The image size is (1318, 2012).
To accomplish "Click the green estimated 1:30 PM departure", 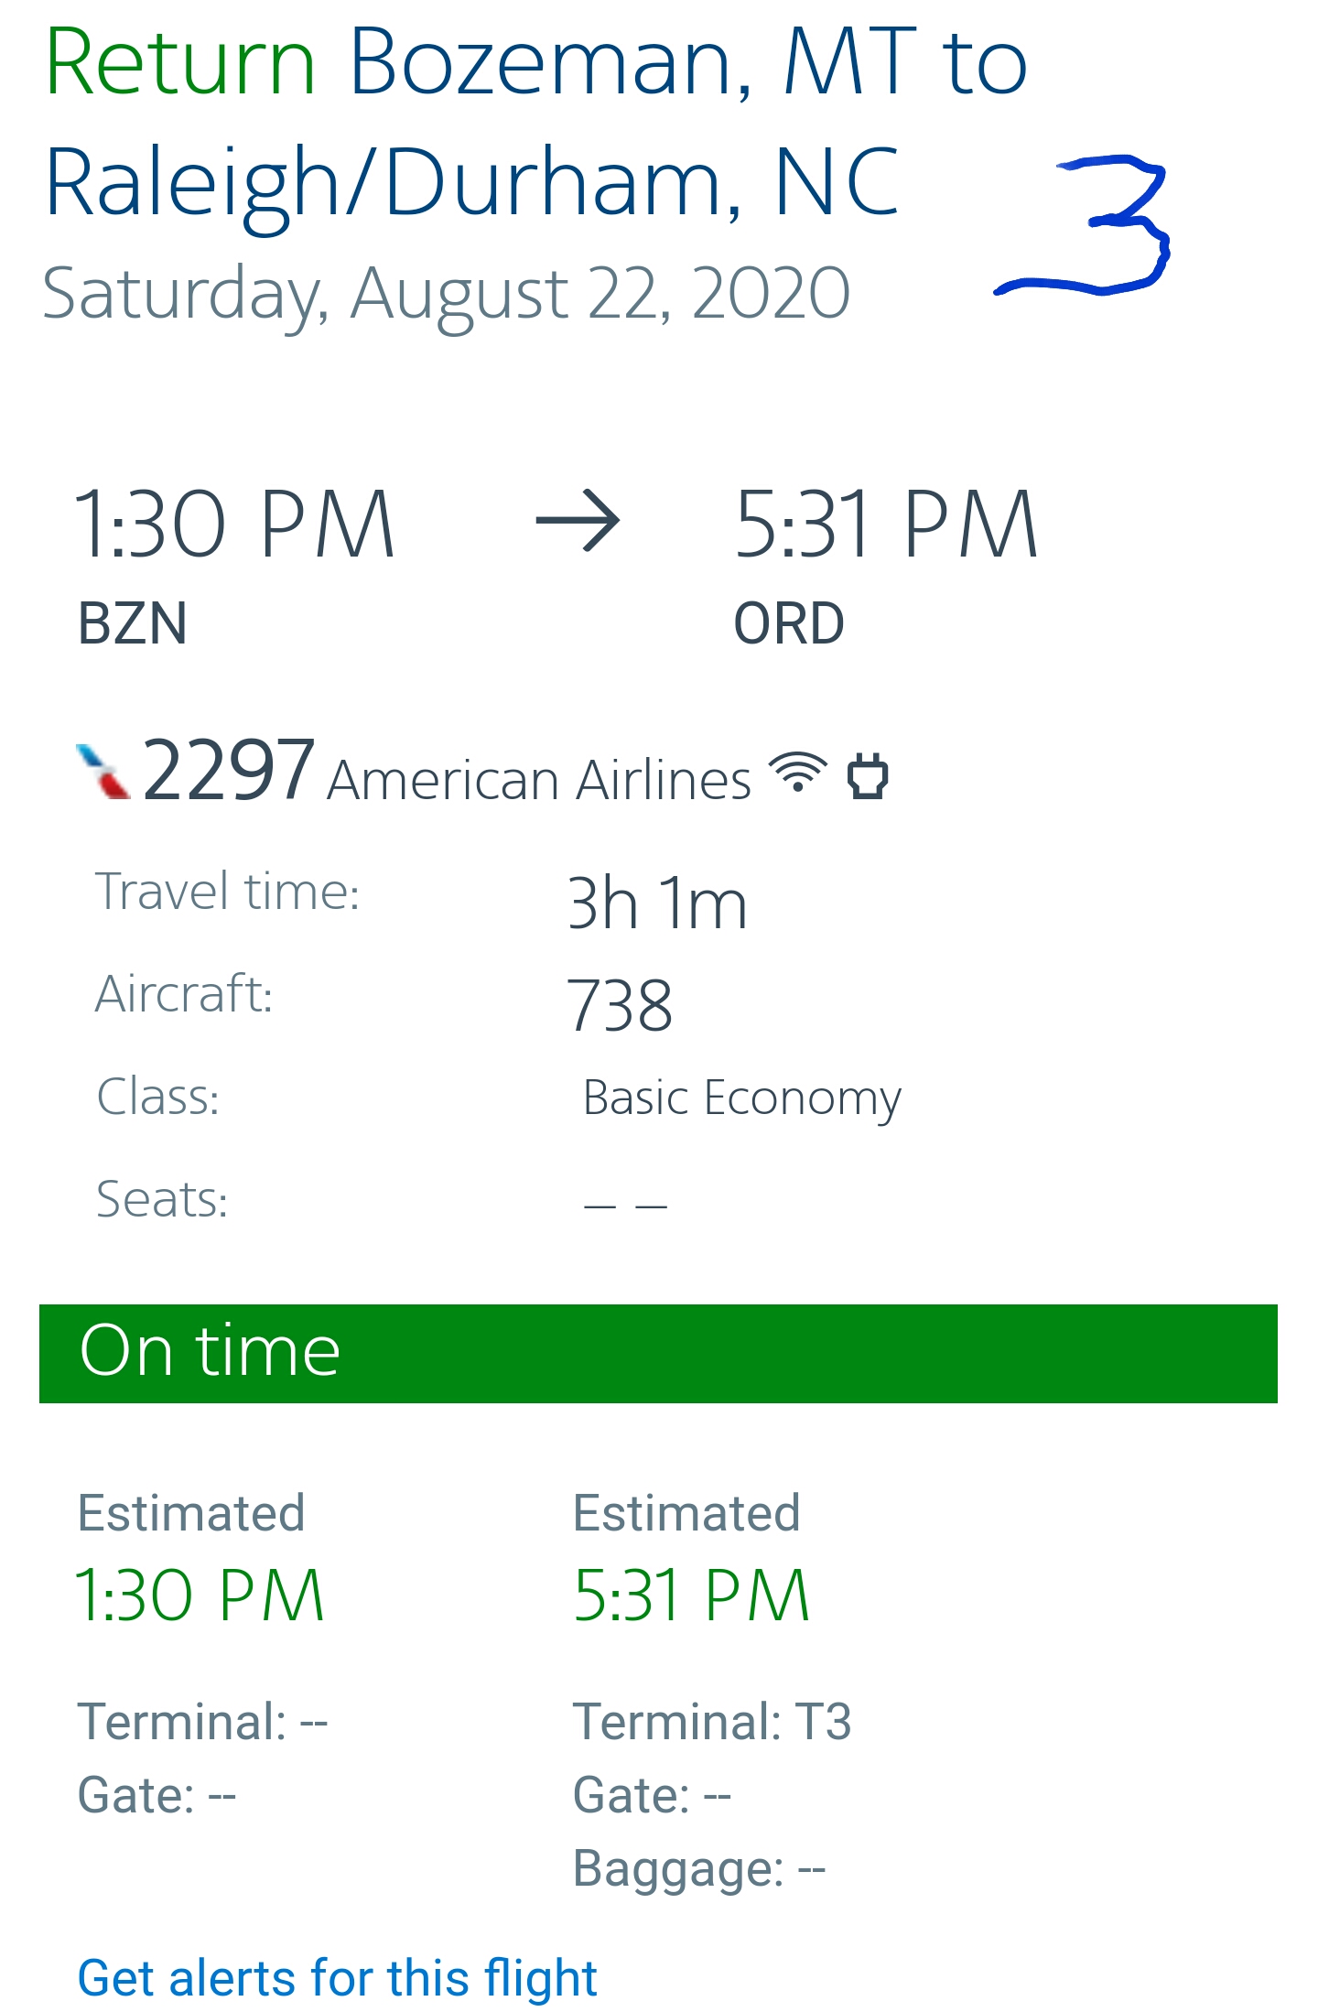I will [199, 1596].
